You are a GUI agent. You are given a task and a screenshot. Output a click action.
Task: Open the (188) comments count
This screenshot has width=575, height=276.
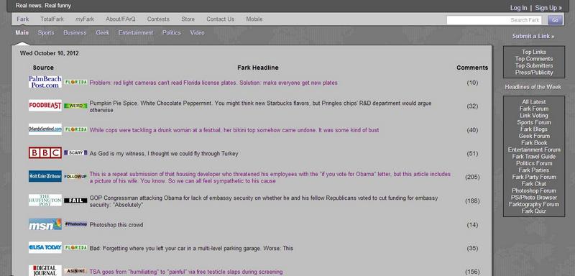click(x=472, y=201)
